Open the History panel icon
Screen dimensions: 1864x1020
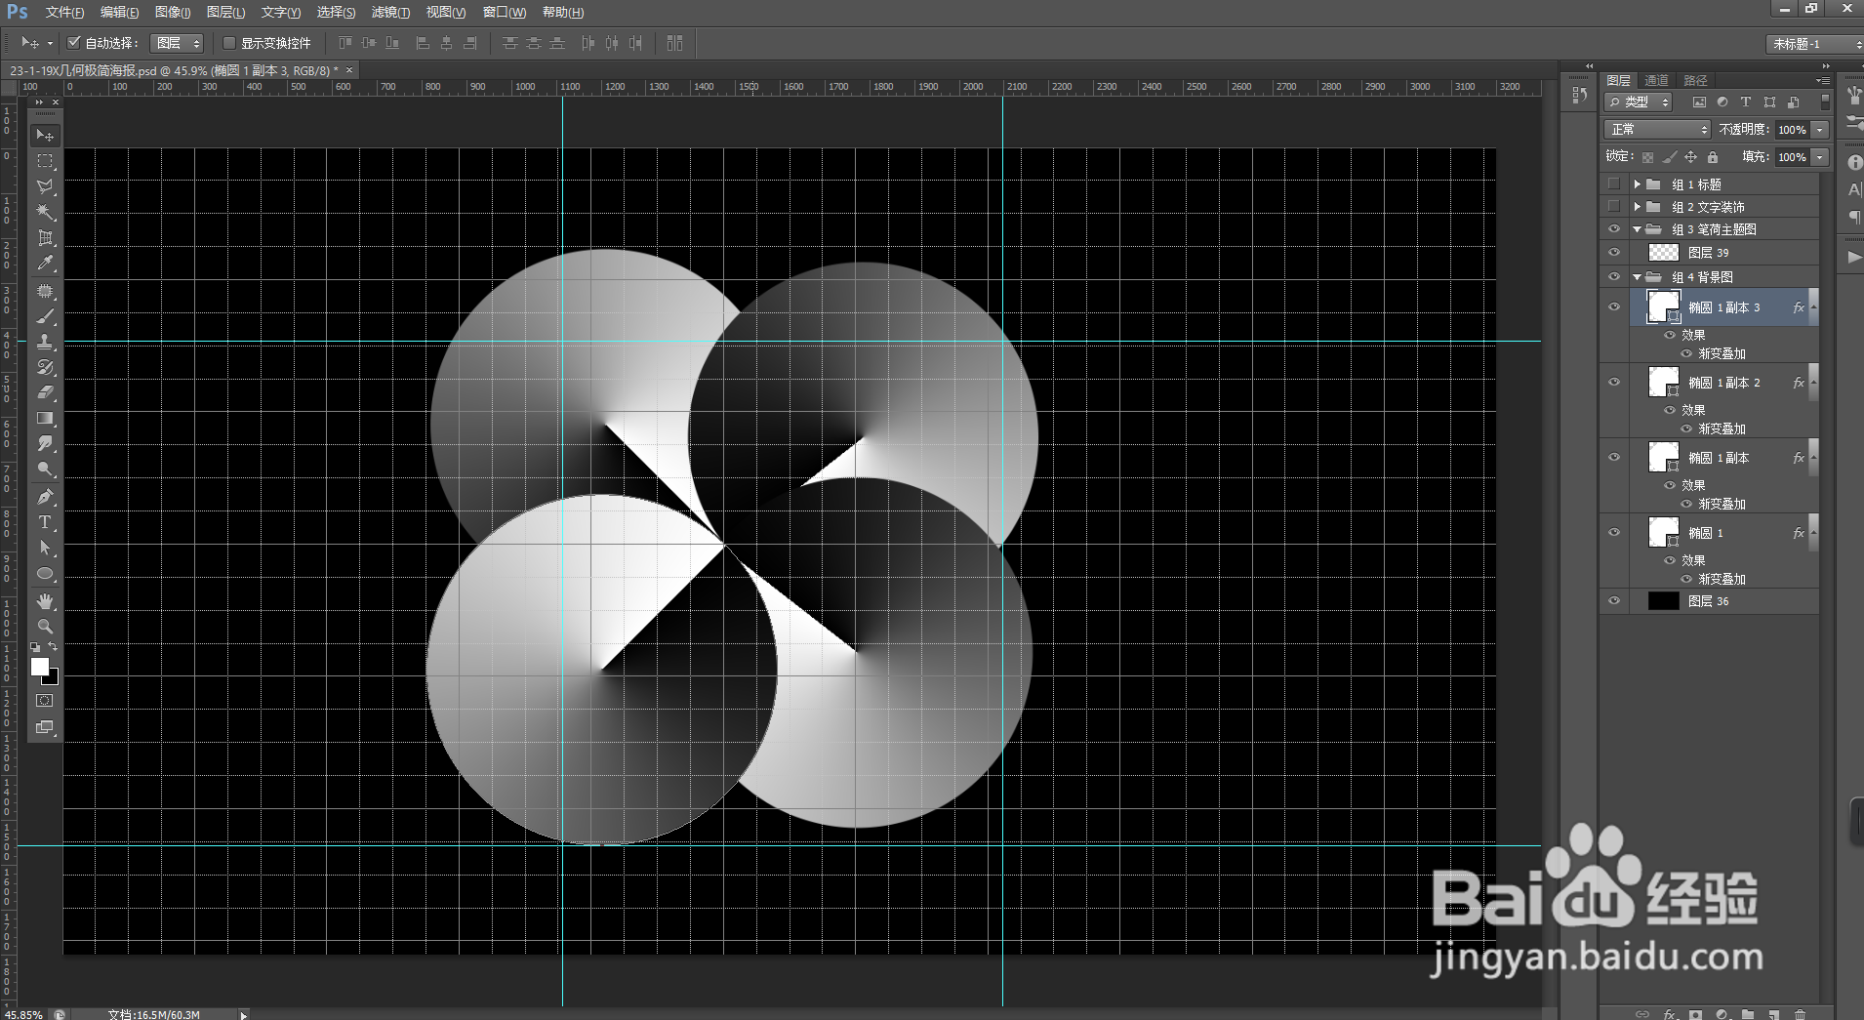click(1580, 95)
